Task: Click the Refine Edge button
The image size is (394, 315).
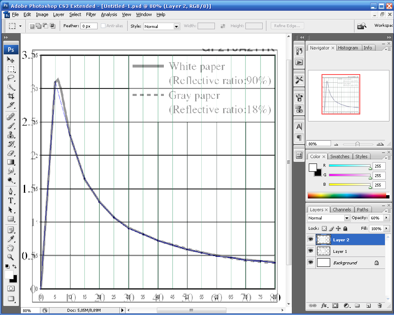Action: click(287, 26)
